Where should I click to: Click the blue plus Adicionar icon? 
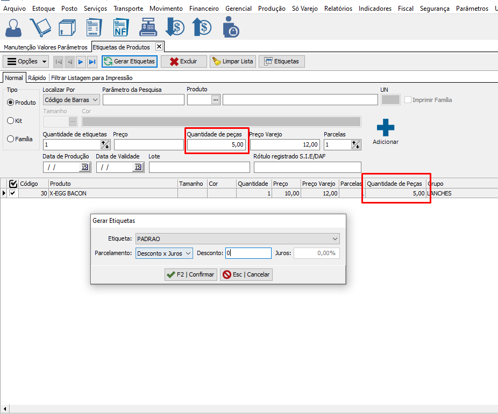385,128
